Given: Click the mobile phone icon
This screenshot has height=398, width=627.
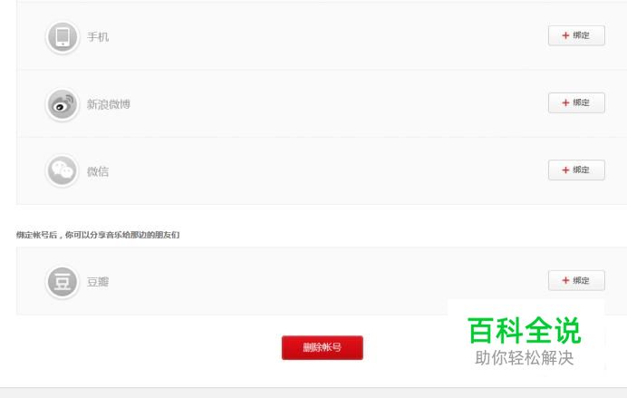Looking at the screenshot, I should [63, 37].
